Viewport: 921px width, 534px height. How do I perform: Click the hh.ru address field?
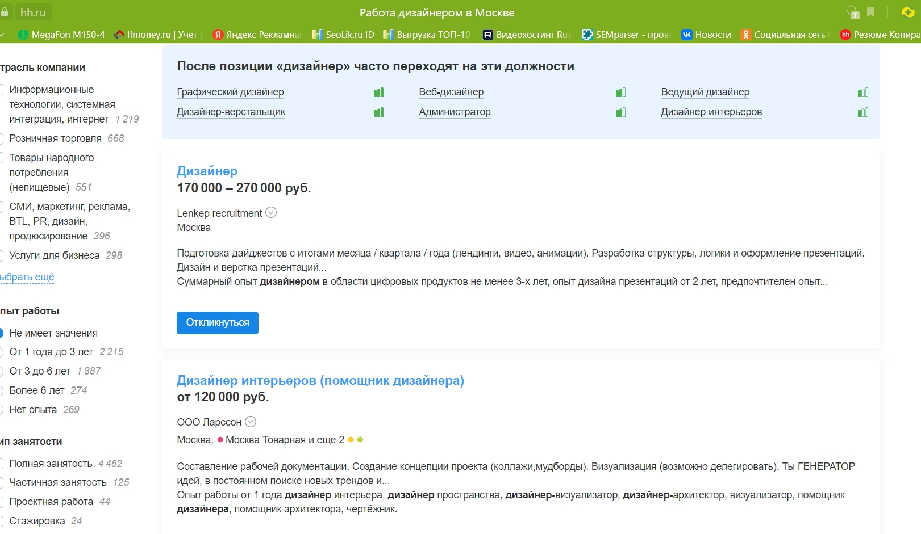tap(33, 12)
